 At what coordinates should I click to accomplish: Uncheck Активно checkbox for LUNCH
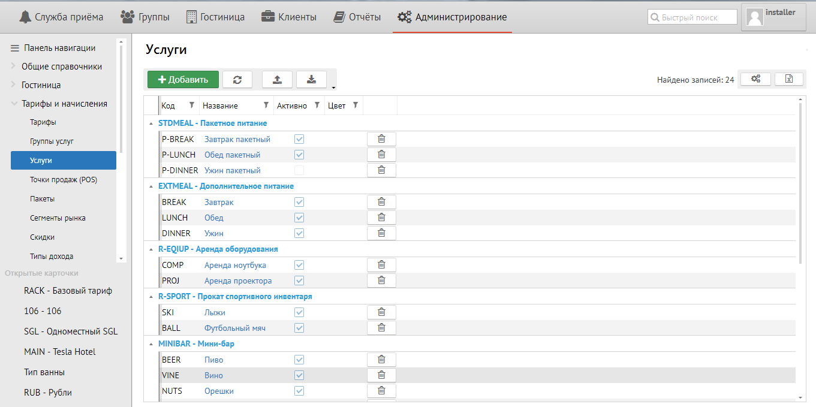(299, 218)
